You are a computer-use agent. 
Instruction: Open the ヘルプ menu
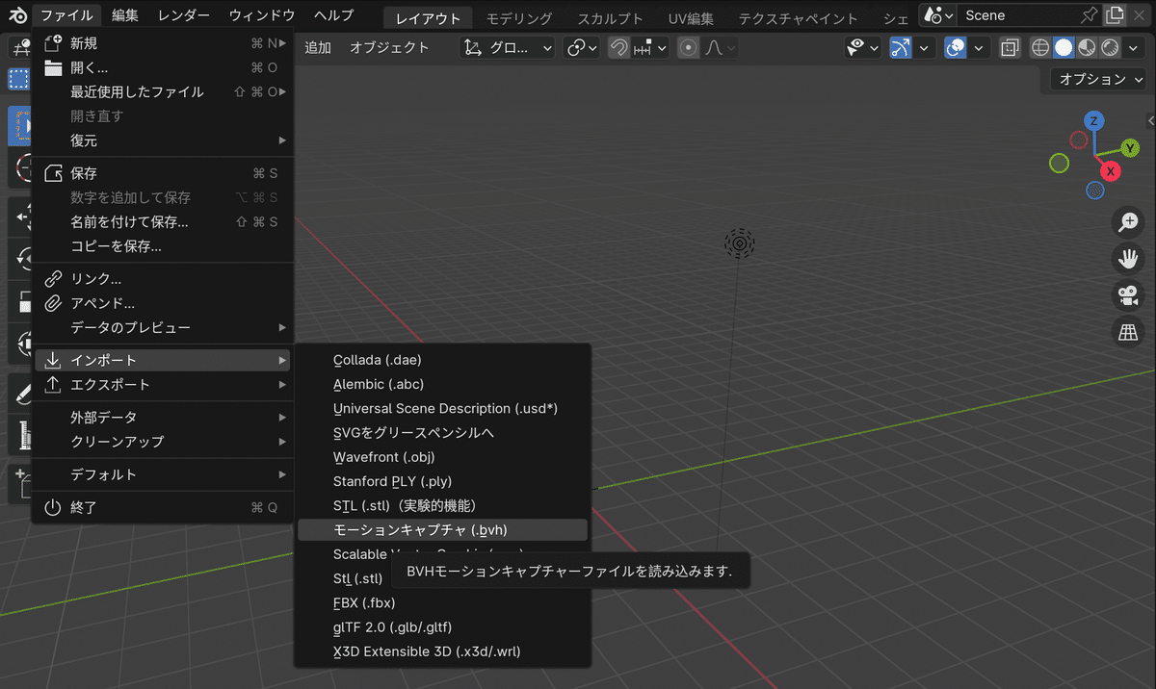[x=333, y=15]
